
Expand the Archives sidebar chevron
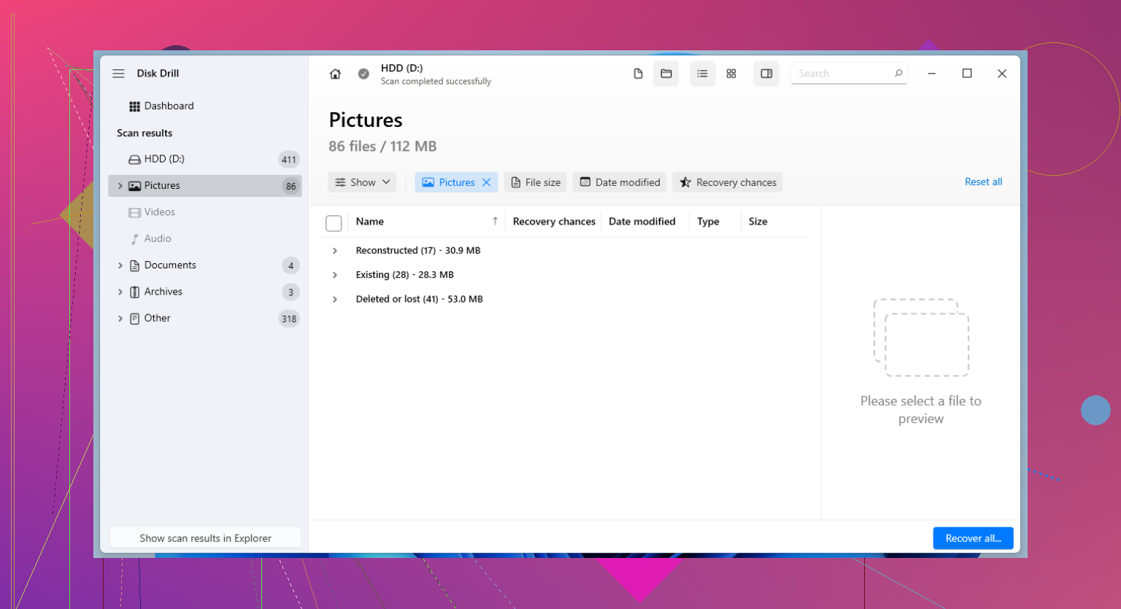120,292
